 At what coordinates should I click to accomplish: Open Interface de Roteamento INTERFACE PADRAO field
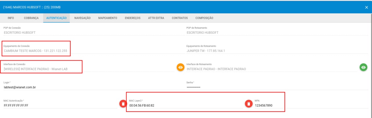[271, 69]
